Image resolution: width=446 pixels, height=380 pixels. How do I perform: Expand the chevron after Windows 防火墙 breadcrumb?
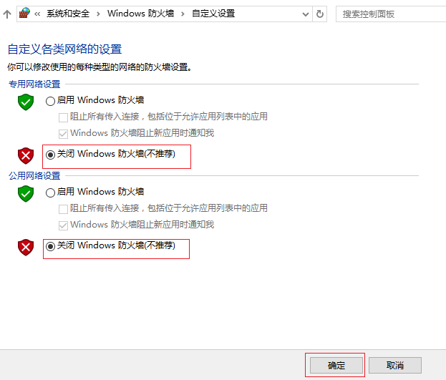(183, 14)
